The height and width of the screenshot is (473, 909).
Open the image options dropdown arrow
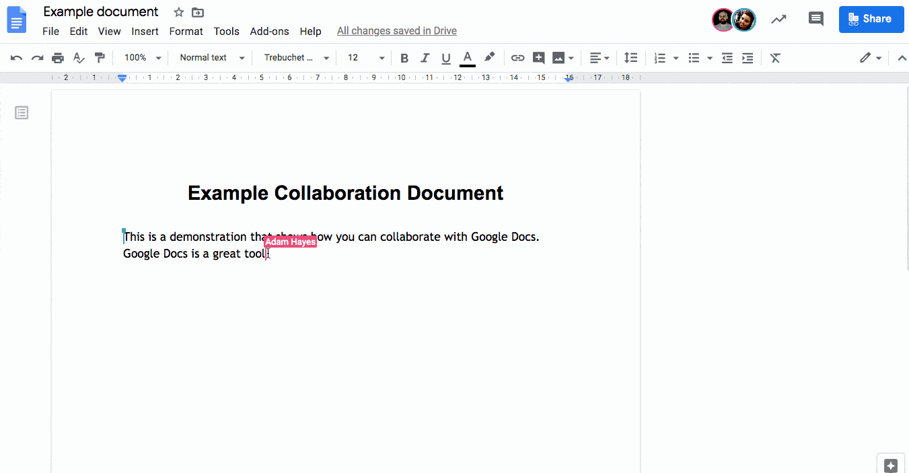[571, 58]
